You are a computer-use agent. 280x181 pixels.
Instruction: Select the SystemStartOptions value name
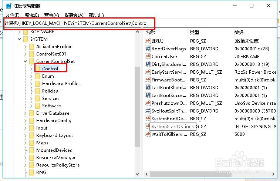click(x=173, y=127)
